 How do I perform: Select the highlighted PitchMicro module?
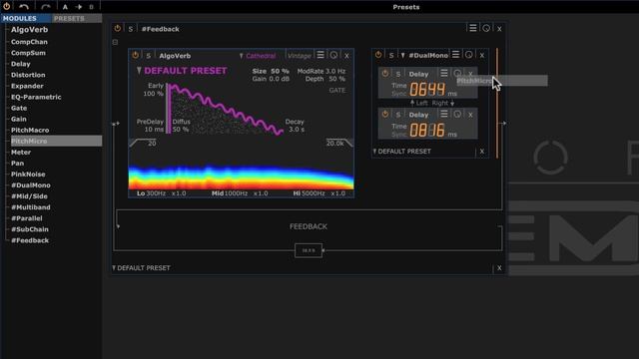point(56,141)
